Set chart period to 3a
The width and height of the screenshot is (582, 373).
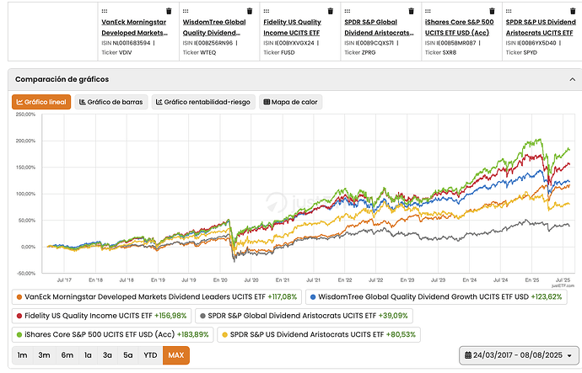point(107,355)
